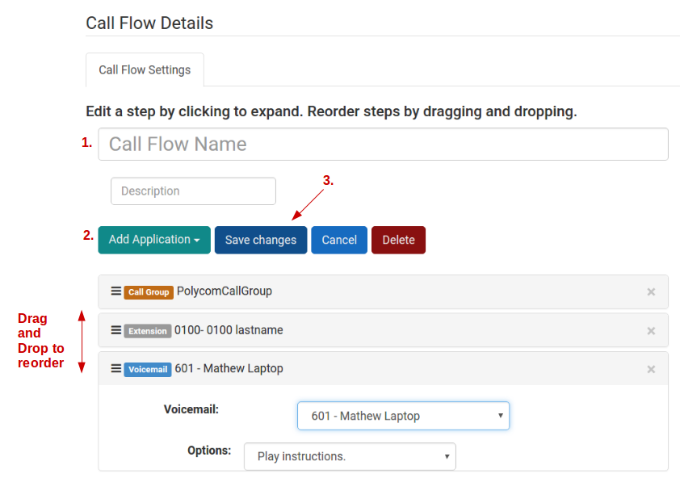Open the Options dropdown showing Play instructions
The width and height of the screenshot is (680, 482).
point(350,456)
